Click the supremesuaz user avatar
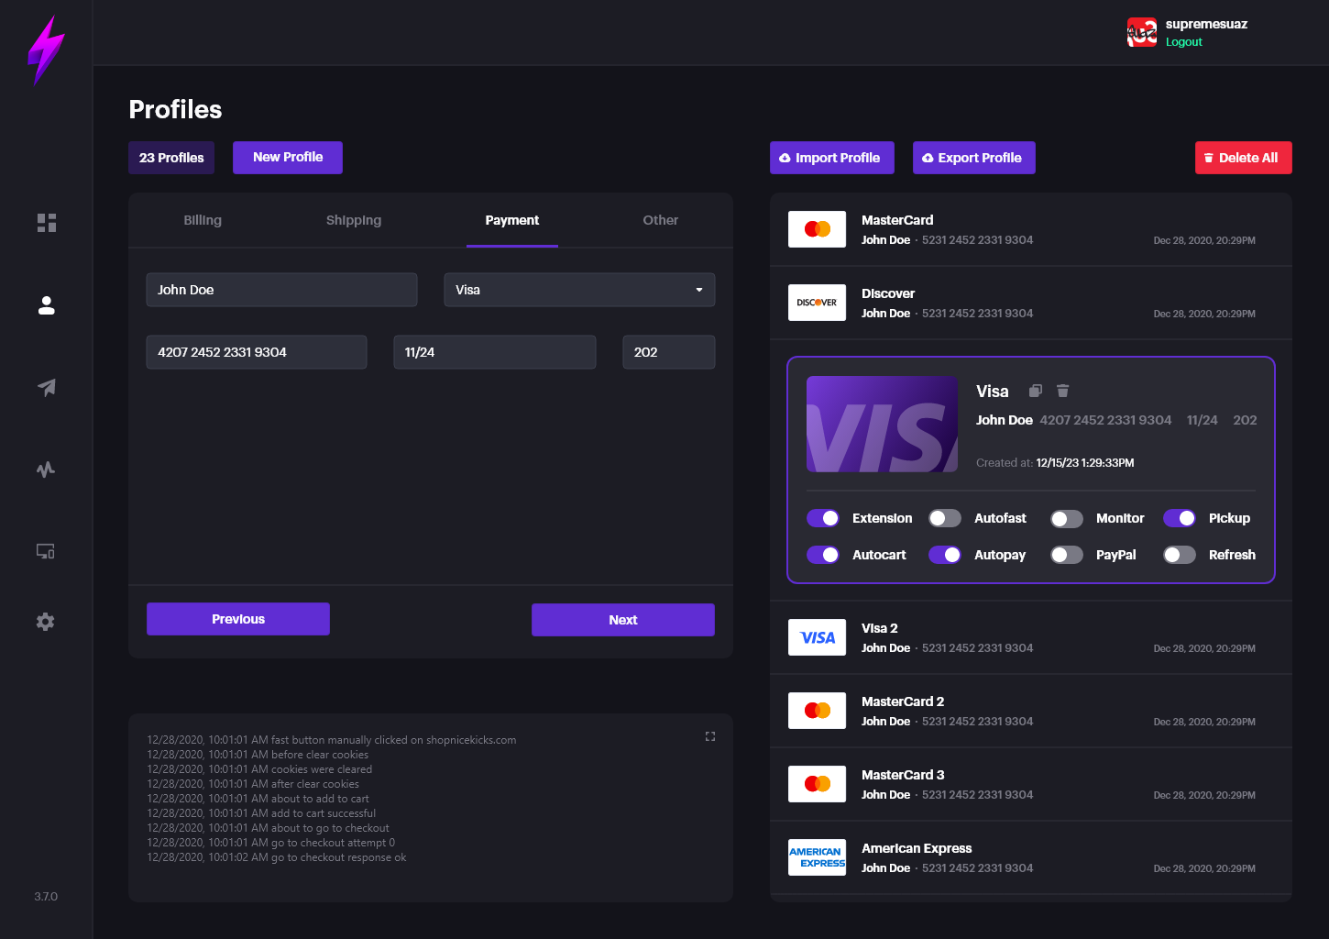 tap(1142, 32)
